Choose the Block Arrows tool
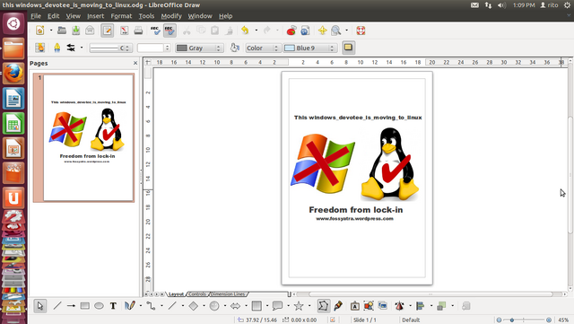The height and width of the screenshot is (324, 574). click(235, 306)
